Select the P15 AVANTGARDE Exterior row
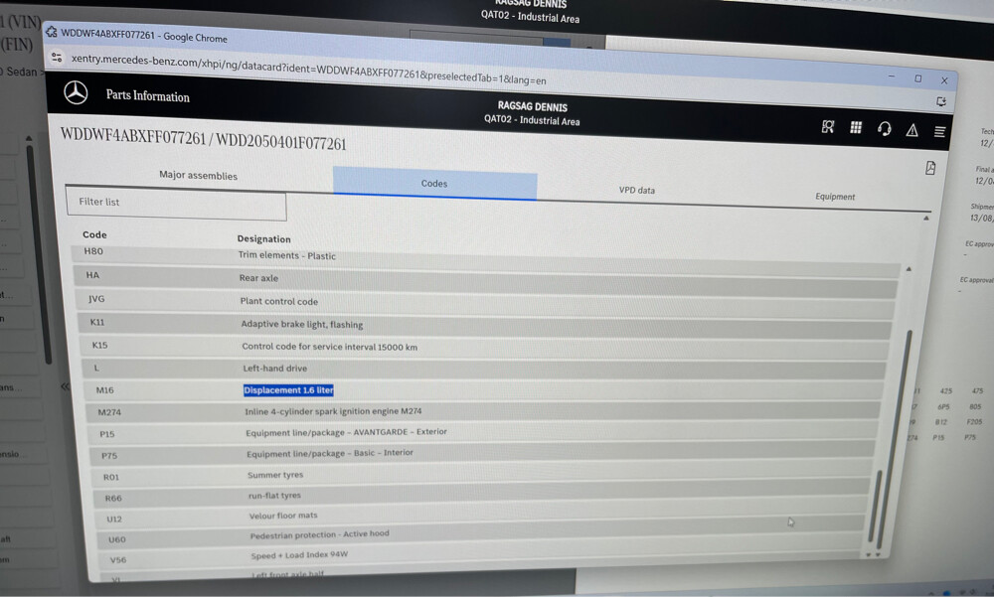994x597 pixels. (483, 433)
